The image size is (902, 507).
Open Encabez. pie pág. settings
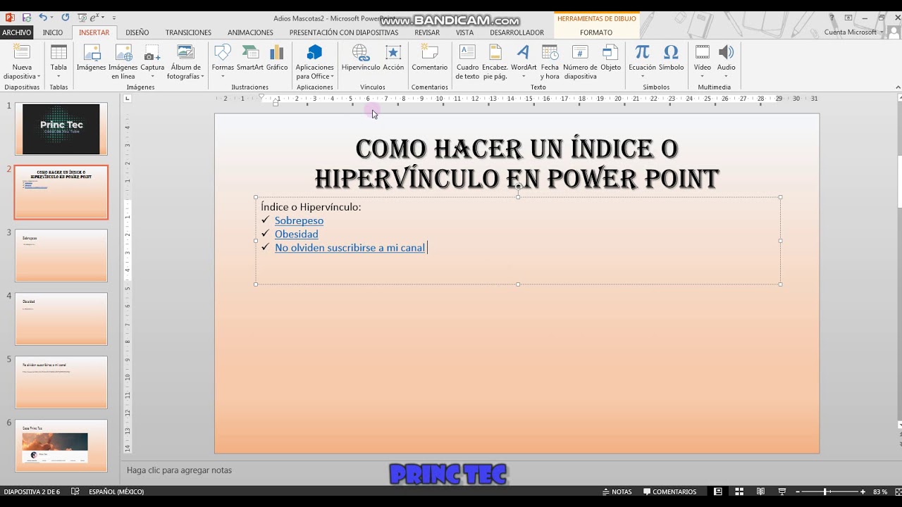(x=495, y=62)
